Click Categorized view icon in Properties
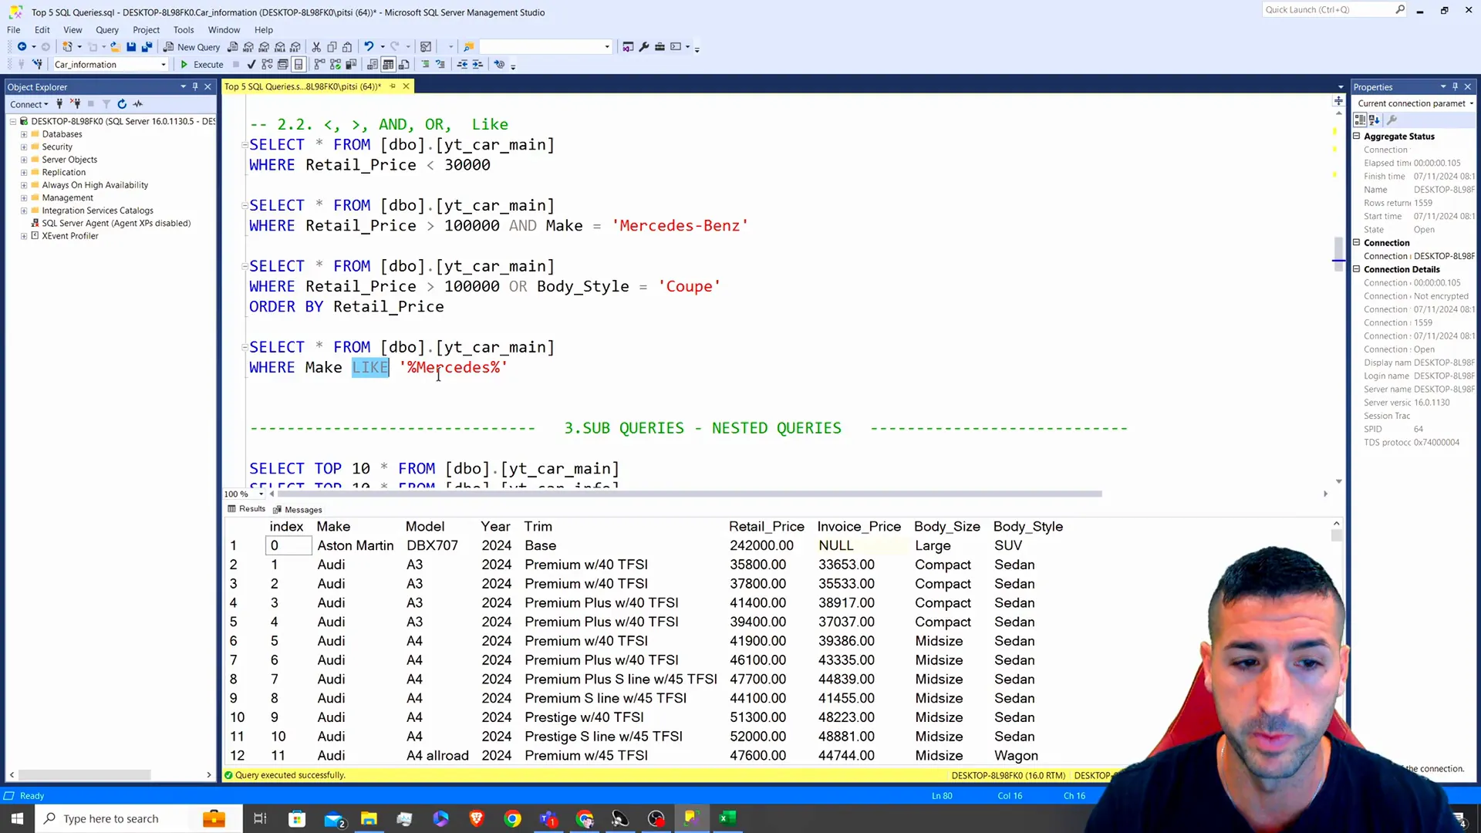Image resolution: width=1481 pixels, height=833 pixels. pos(1360,120)
